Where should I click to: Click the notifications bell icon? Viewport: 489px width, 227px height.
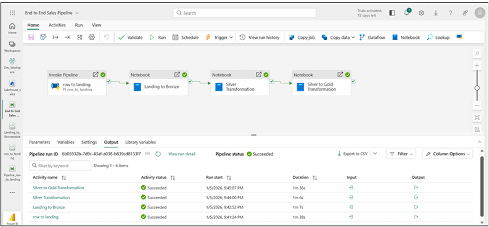coord(406,13)
